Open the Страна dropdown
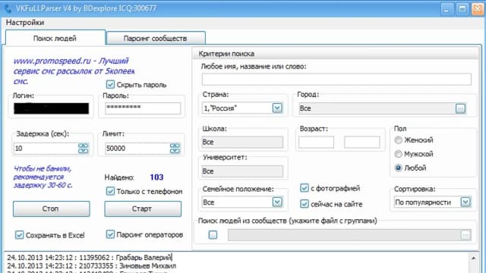The image size is (486, 273). 277,108
